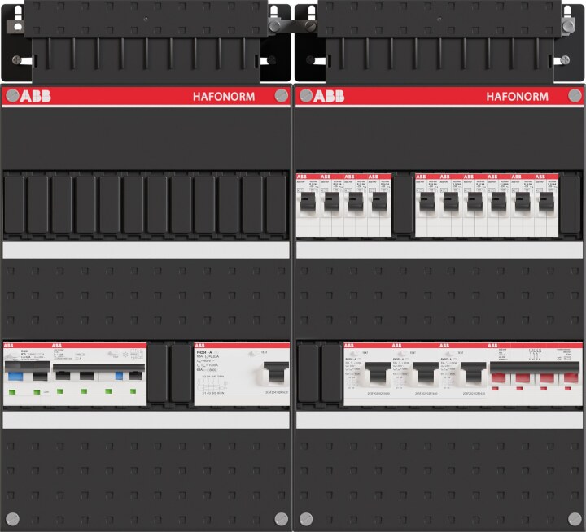Click the ABB logo on the right panel header
Viewport: 586px width, 532px height.
329,96
